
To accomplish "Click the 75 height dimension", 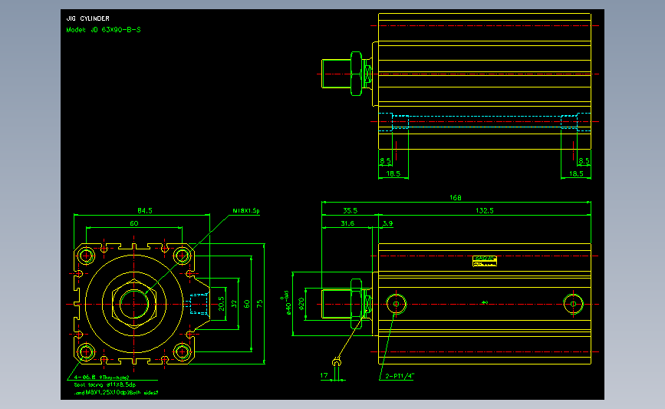I will pos(259,304).
